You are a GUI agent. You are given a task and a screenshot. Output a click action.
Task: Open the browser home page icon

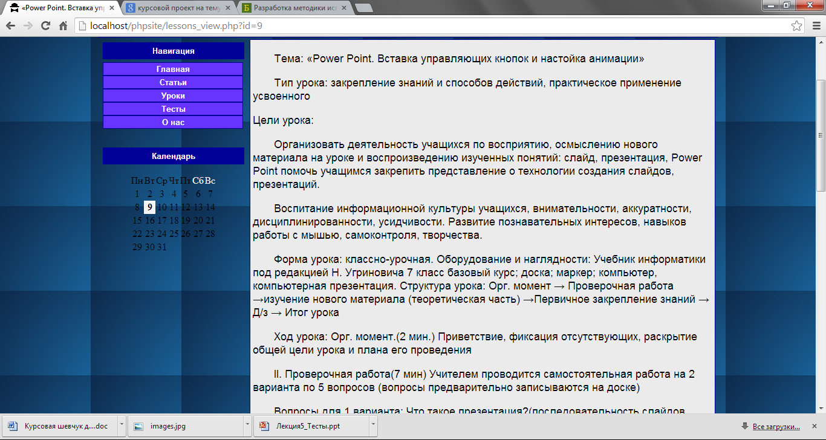(x=63, y=26)
